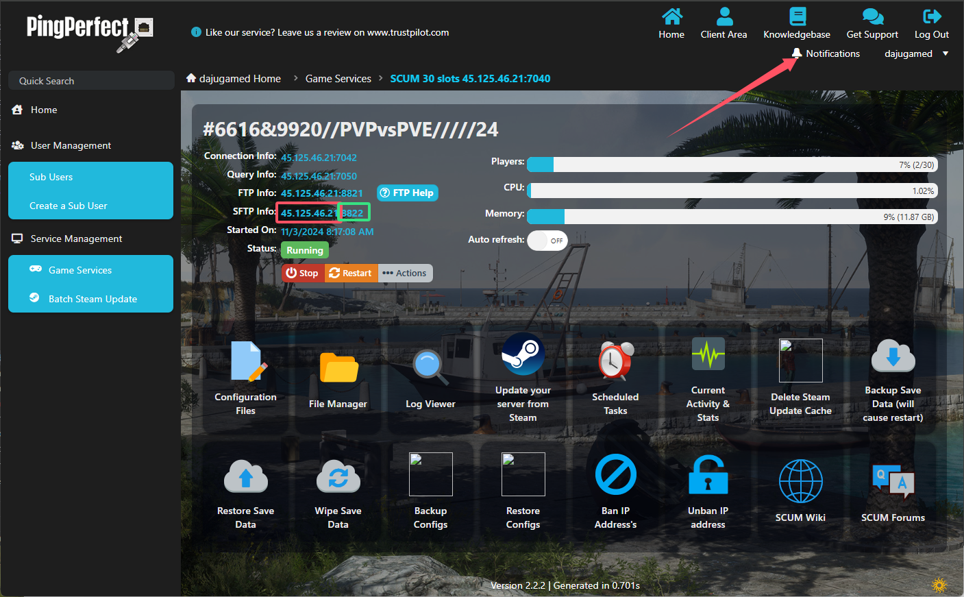Image resolution: width=964 pixels, height=597 pixels.
Task: Select Game Services in the sidebar
Action: [x=80, y=270]
